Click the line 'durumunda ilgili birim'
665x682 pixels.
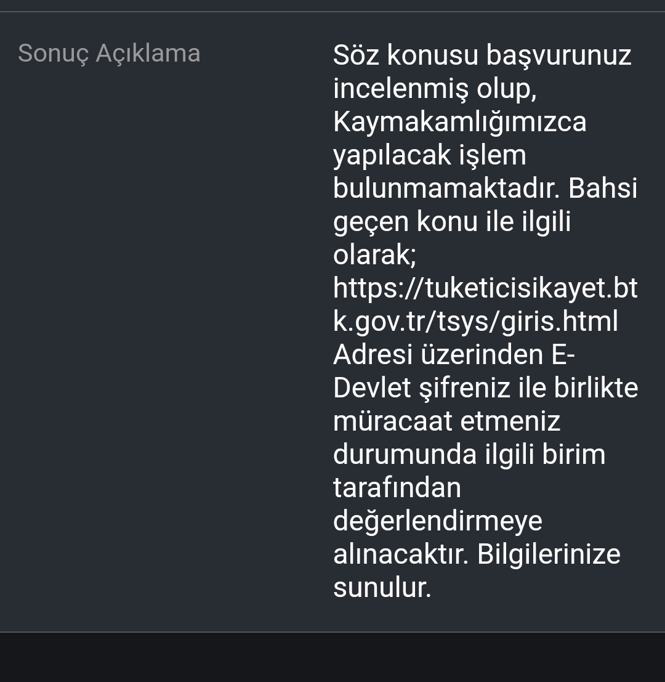pyautogui.click(x=469, y=455)
